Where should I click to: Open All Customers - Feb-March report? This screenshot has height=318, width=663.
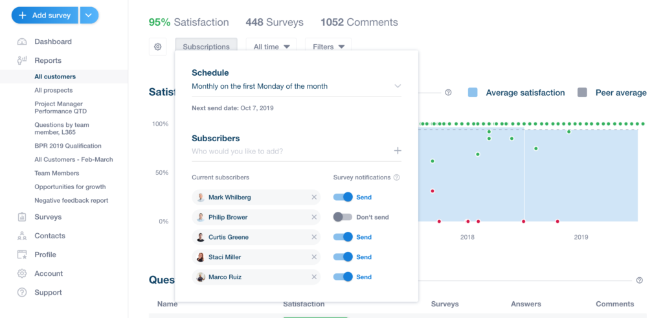pyautogui.click(x=74, y=159)
